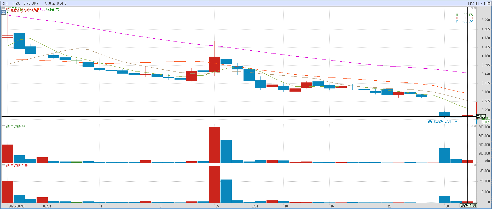
Task: Click the 1,902 (2023/10/31) low price annotation
Action: click(438, 121)
